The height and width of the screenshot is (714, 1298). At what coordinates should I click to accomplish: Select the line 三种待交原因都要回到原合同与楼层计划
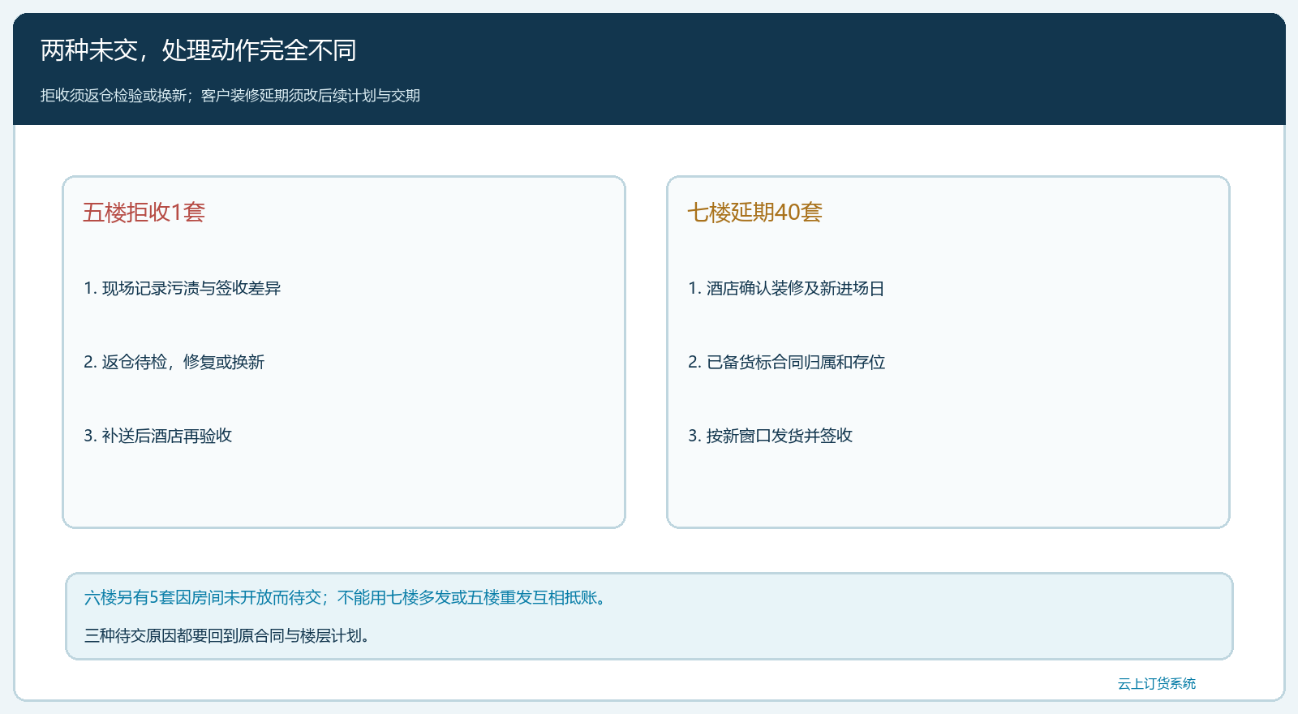point(227,635)
